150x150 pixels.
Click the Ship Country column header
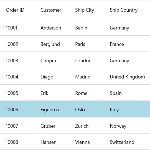click(127, 10)
